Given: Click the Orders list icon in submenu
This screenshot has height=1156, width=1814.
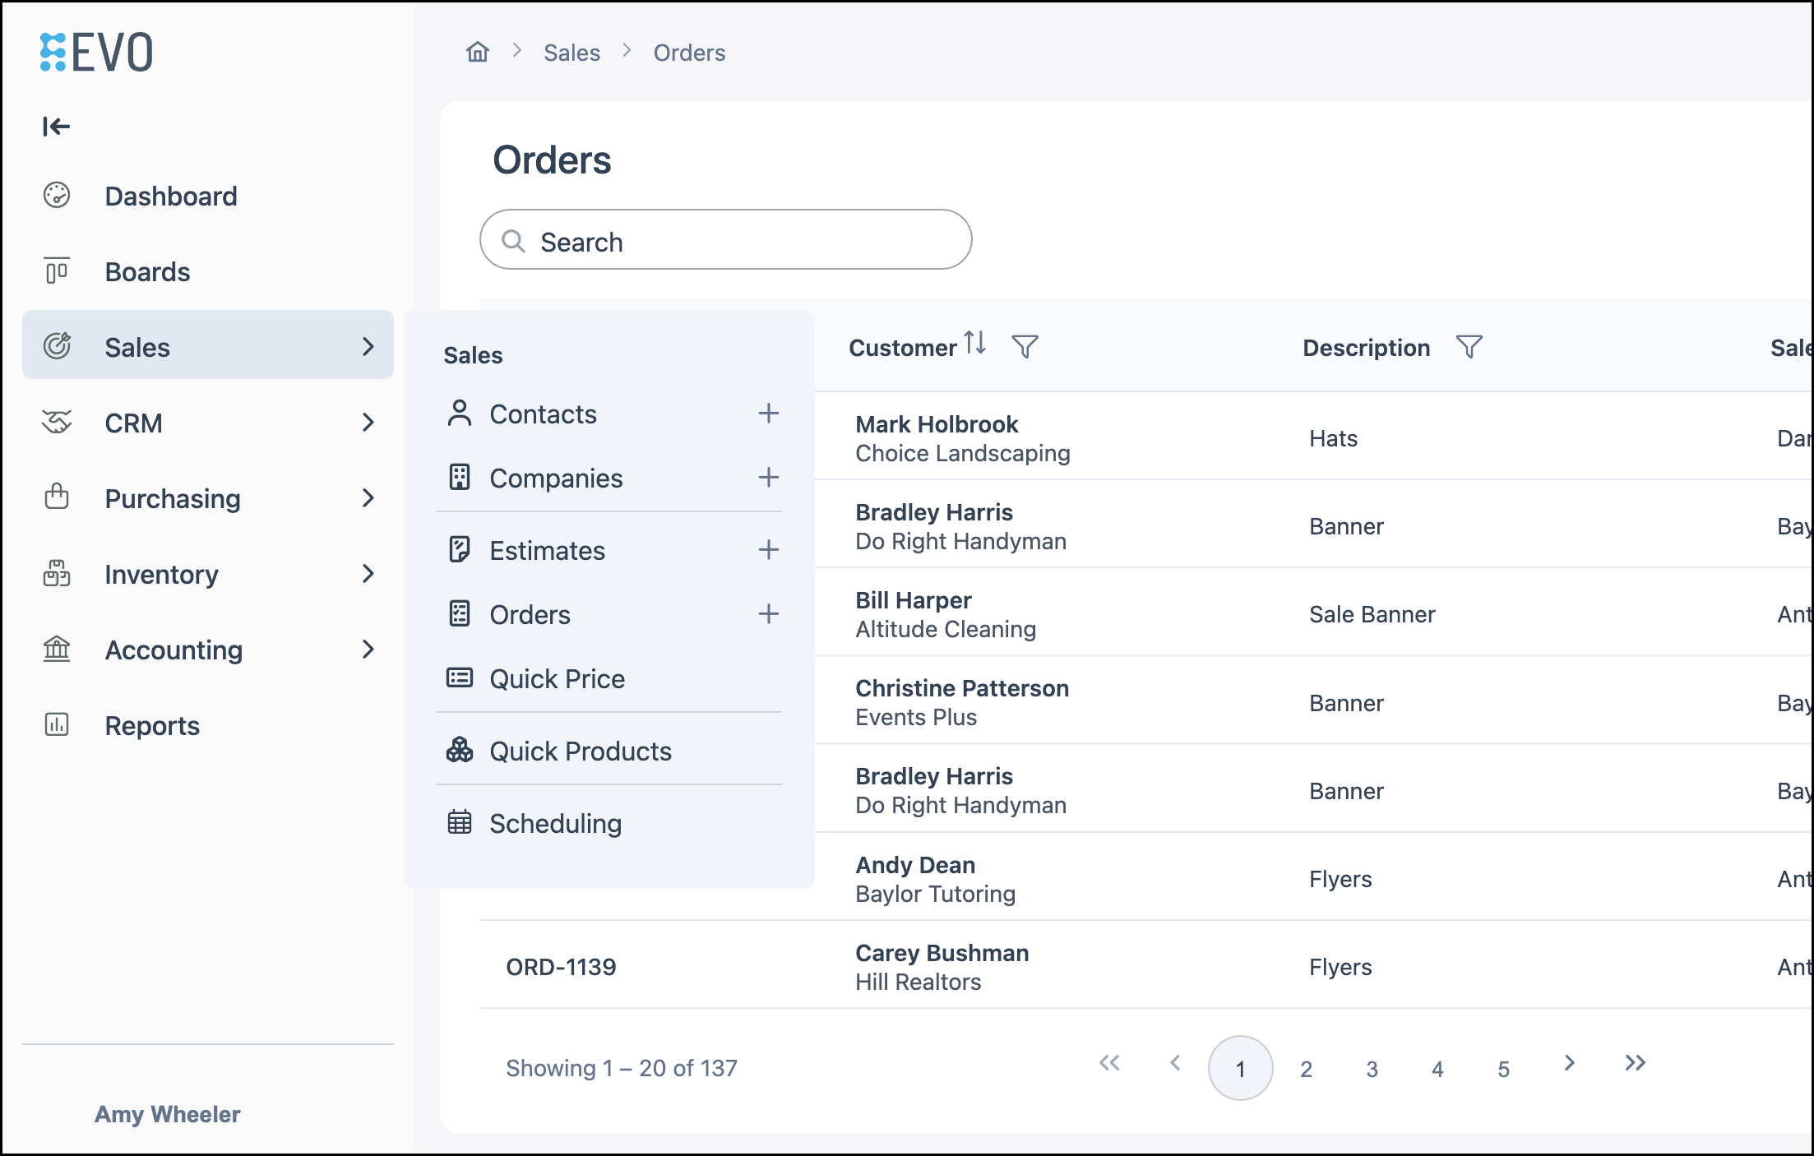Looking at the screenshot, I should point(460,613).
